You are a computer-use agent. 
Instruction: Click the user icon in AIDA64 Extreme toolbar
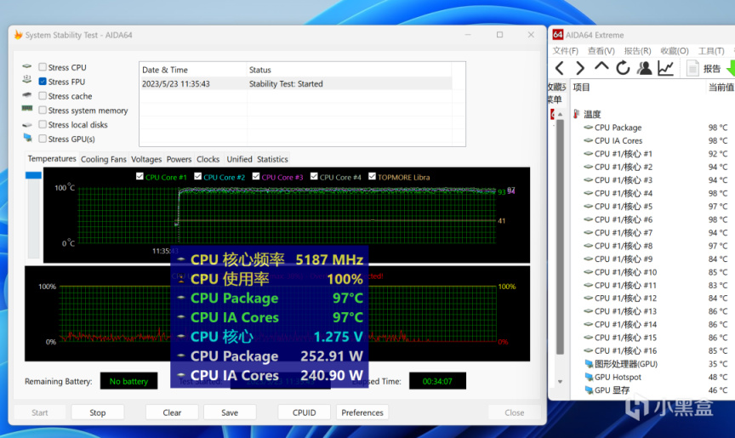[x=644, y=68]
